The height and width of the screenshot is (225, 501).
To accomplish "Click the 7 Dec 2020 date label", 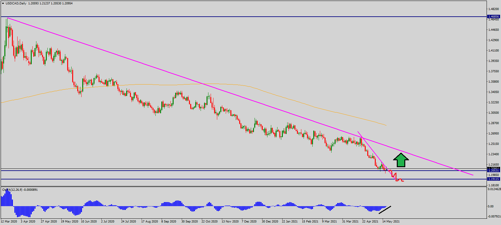I will pos(249,222).
